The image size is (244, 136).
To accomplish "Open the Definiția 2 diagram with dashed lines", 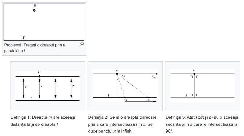I will click(x=125, y=86).
